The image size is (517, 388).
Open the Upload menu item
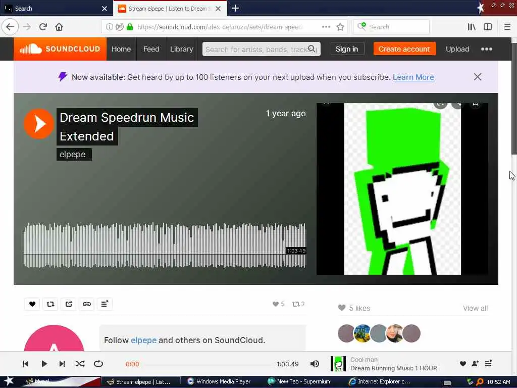(x=457, y=49)
